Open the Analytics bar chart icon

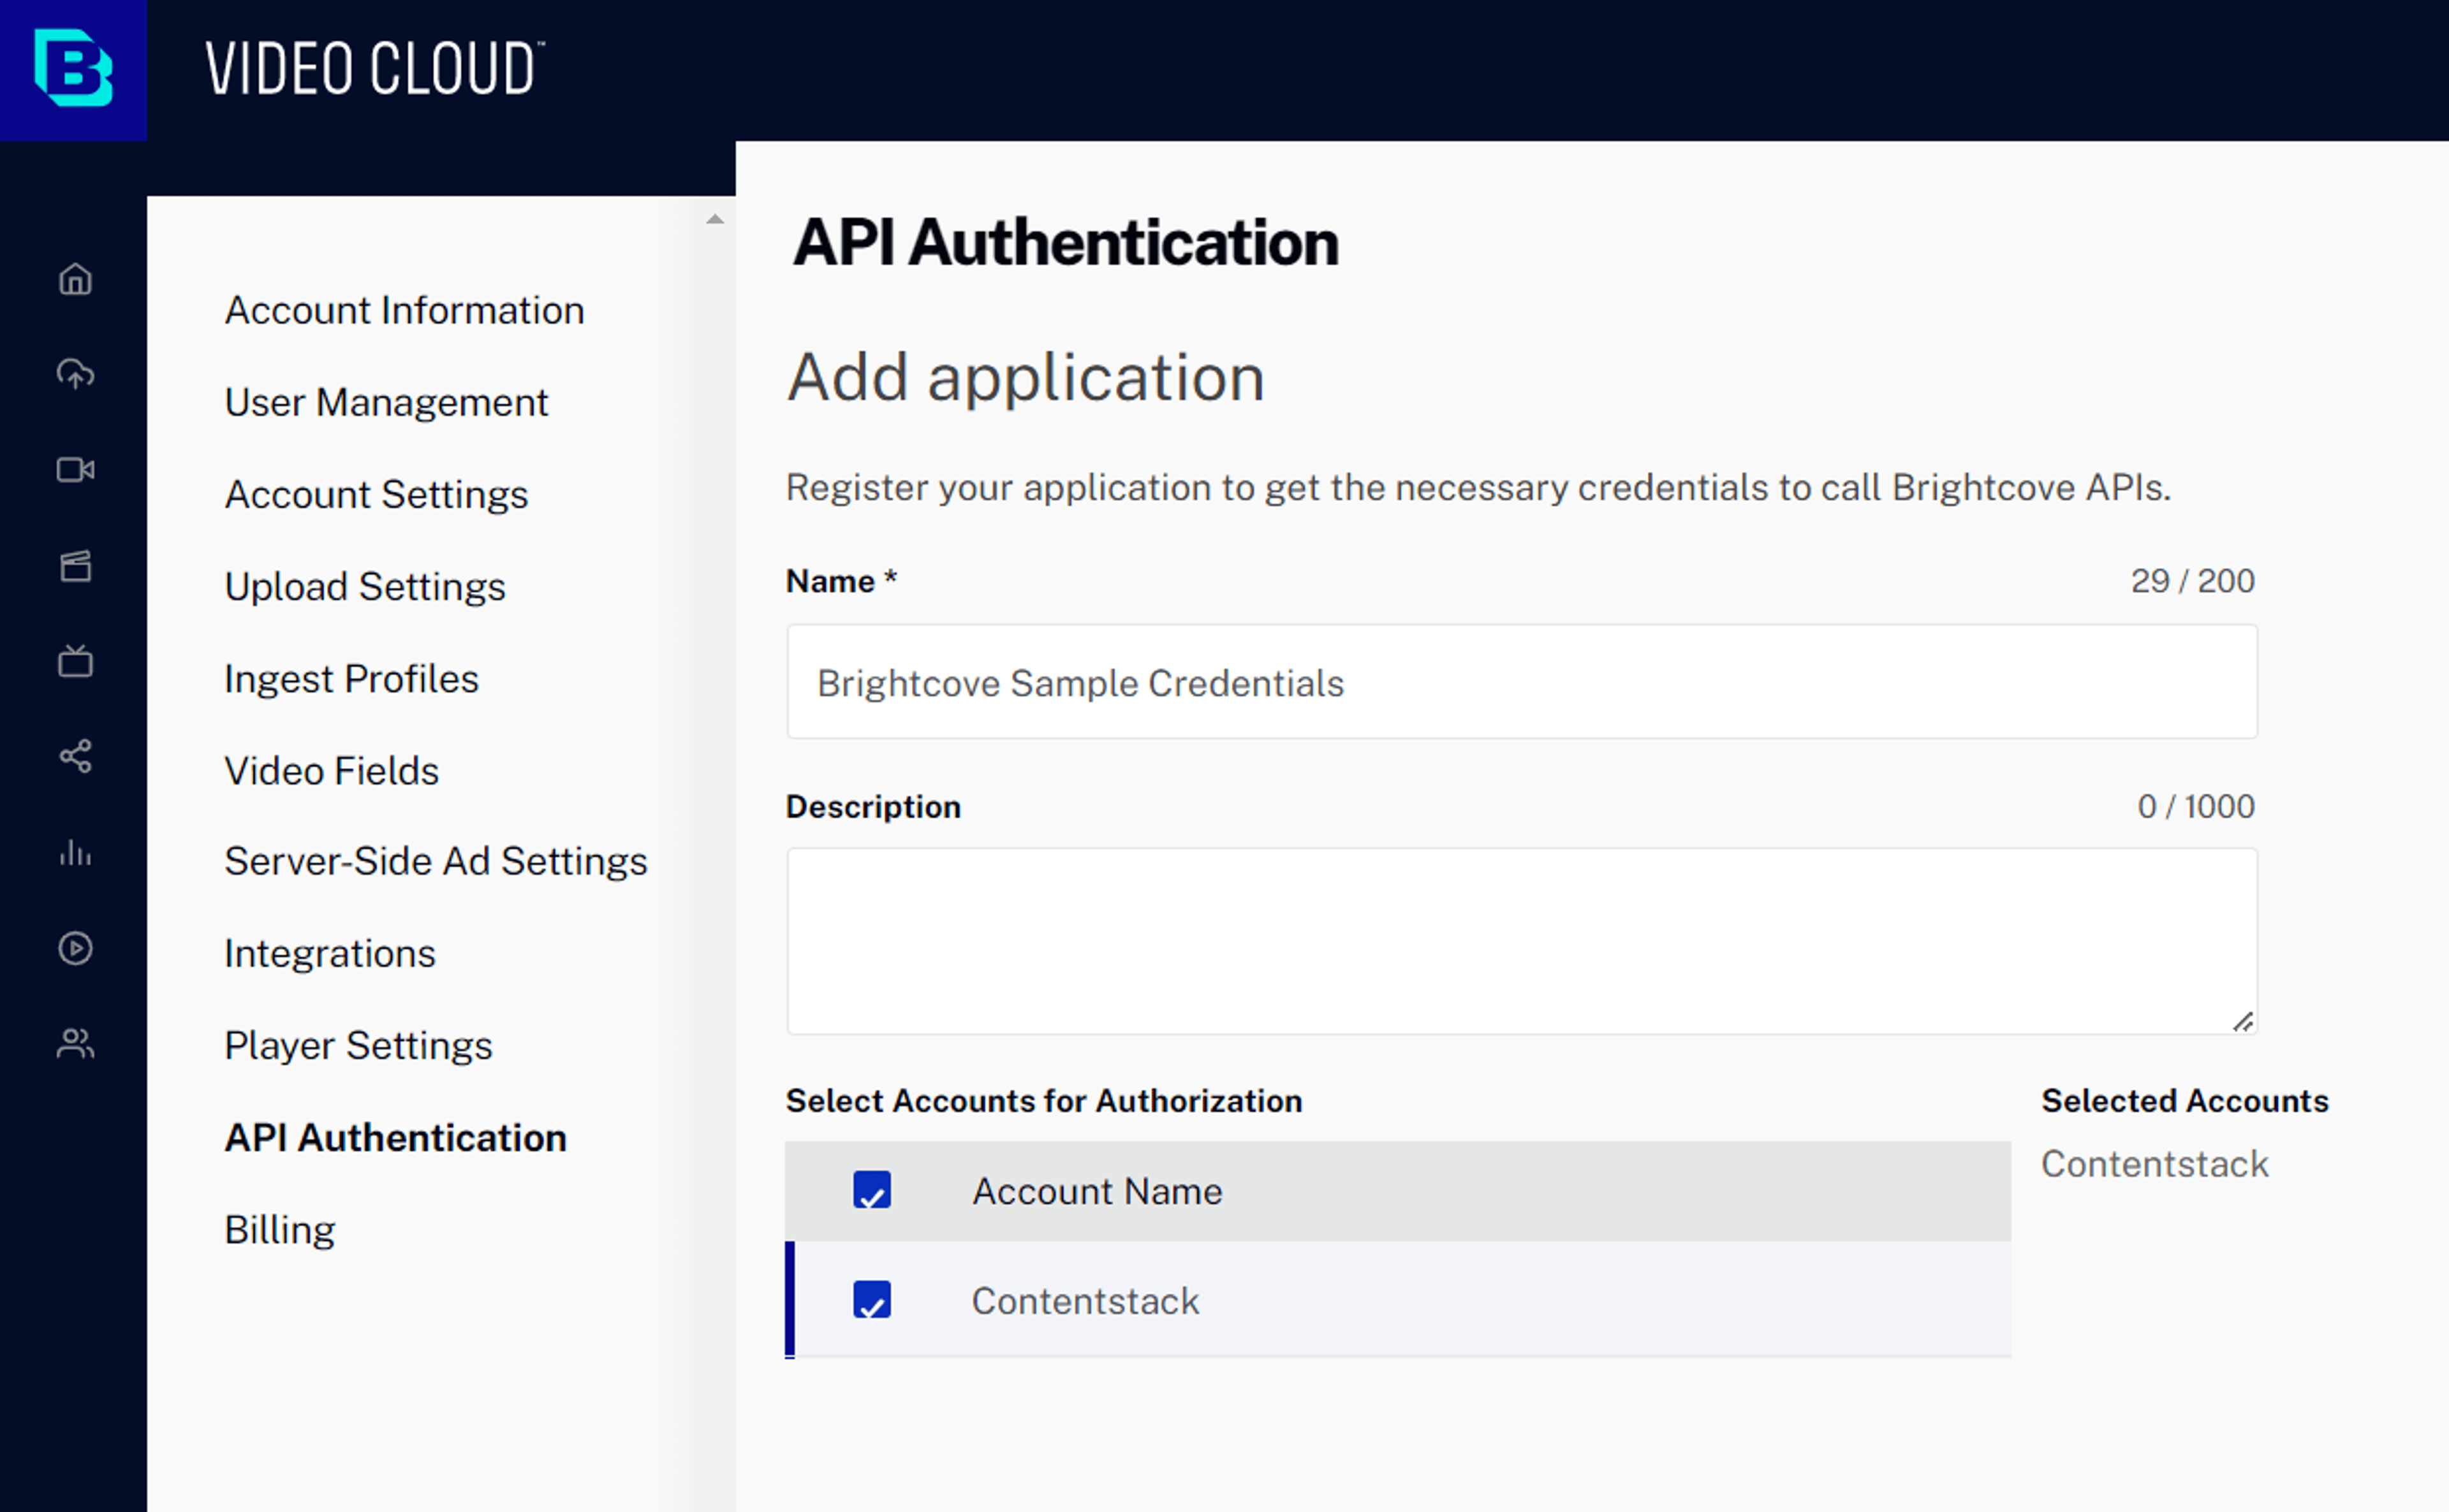75,853
